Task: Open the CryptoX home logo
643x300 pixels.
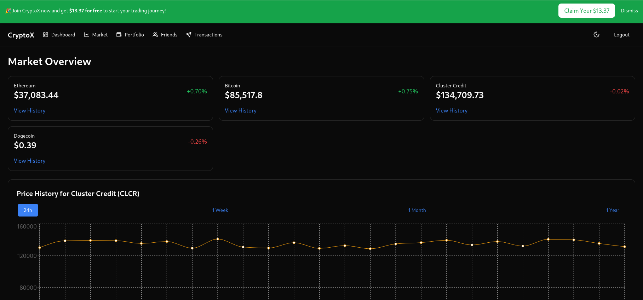Action: [x=21, y=35]
